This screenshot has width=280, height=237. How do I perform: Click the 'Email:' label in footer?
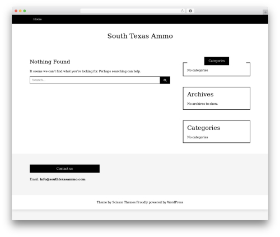click(34, 179)
